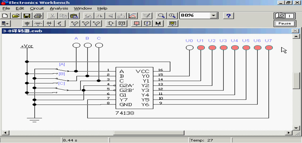Select the ground symbol
This screenshot has height=143, width=302.
(35, 120)
